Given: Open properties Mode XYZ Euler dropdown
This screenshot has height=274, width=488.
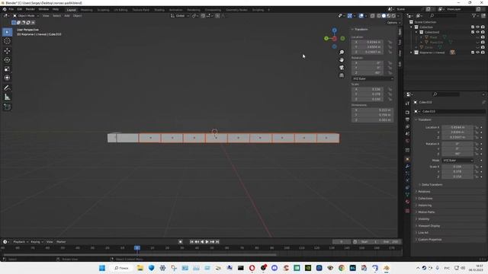Looking at the screenshot, I should (x=457, y=161).
